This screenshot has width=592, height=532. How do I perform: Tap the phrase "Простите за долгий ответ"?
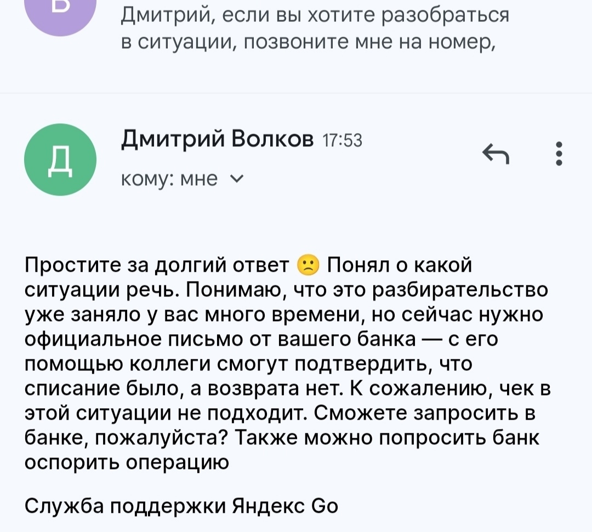(x=157, y=267)
